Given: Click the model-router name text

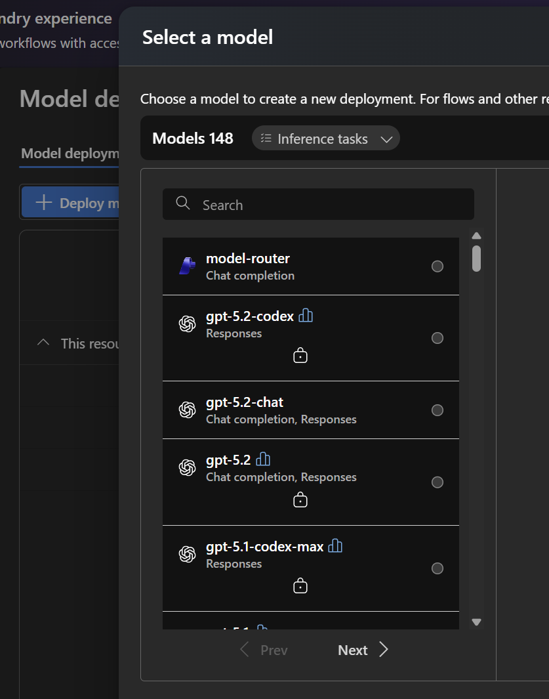Looking at the screenshot, I should pos(248,258).
